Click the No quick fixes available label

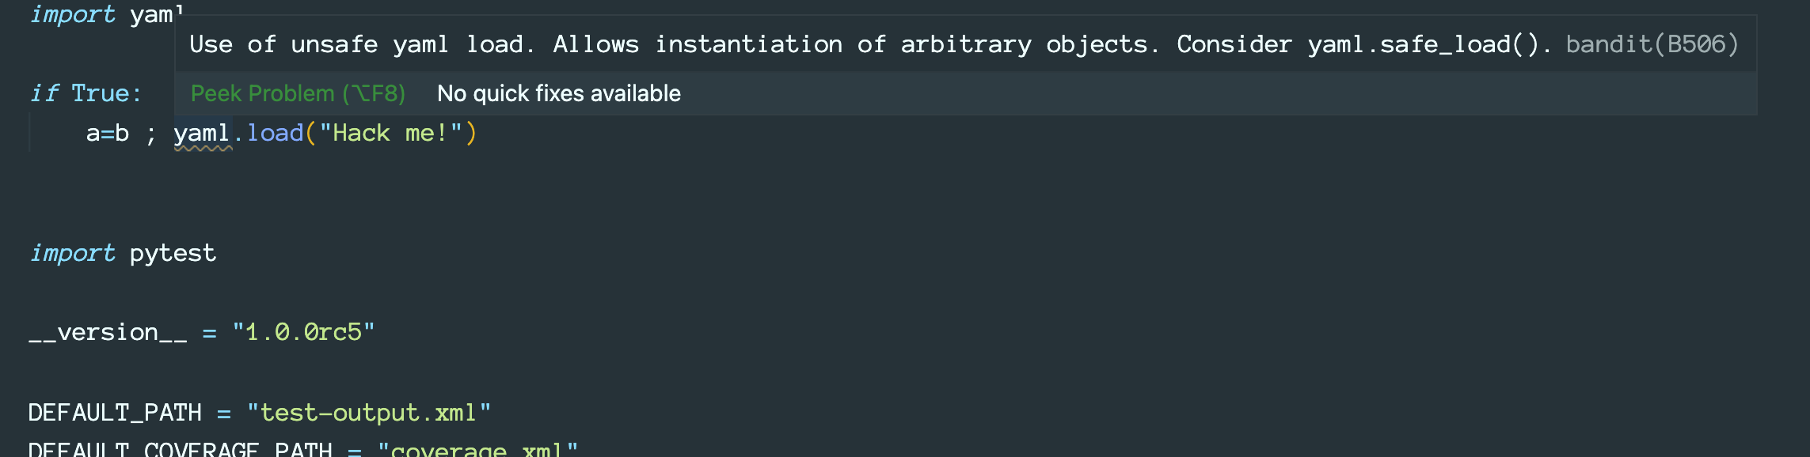coord(558,93)
